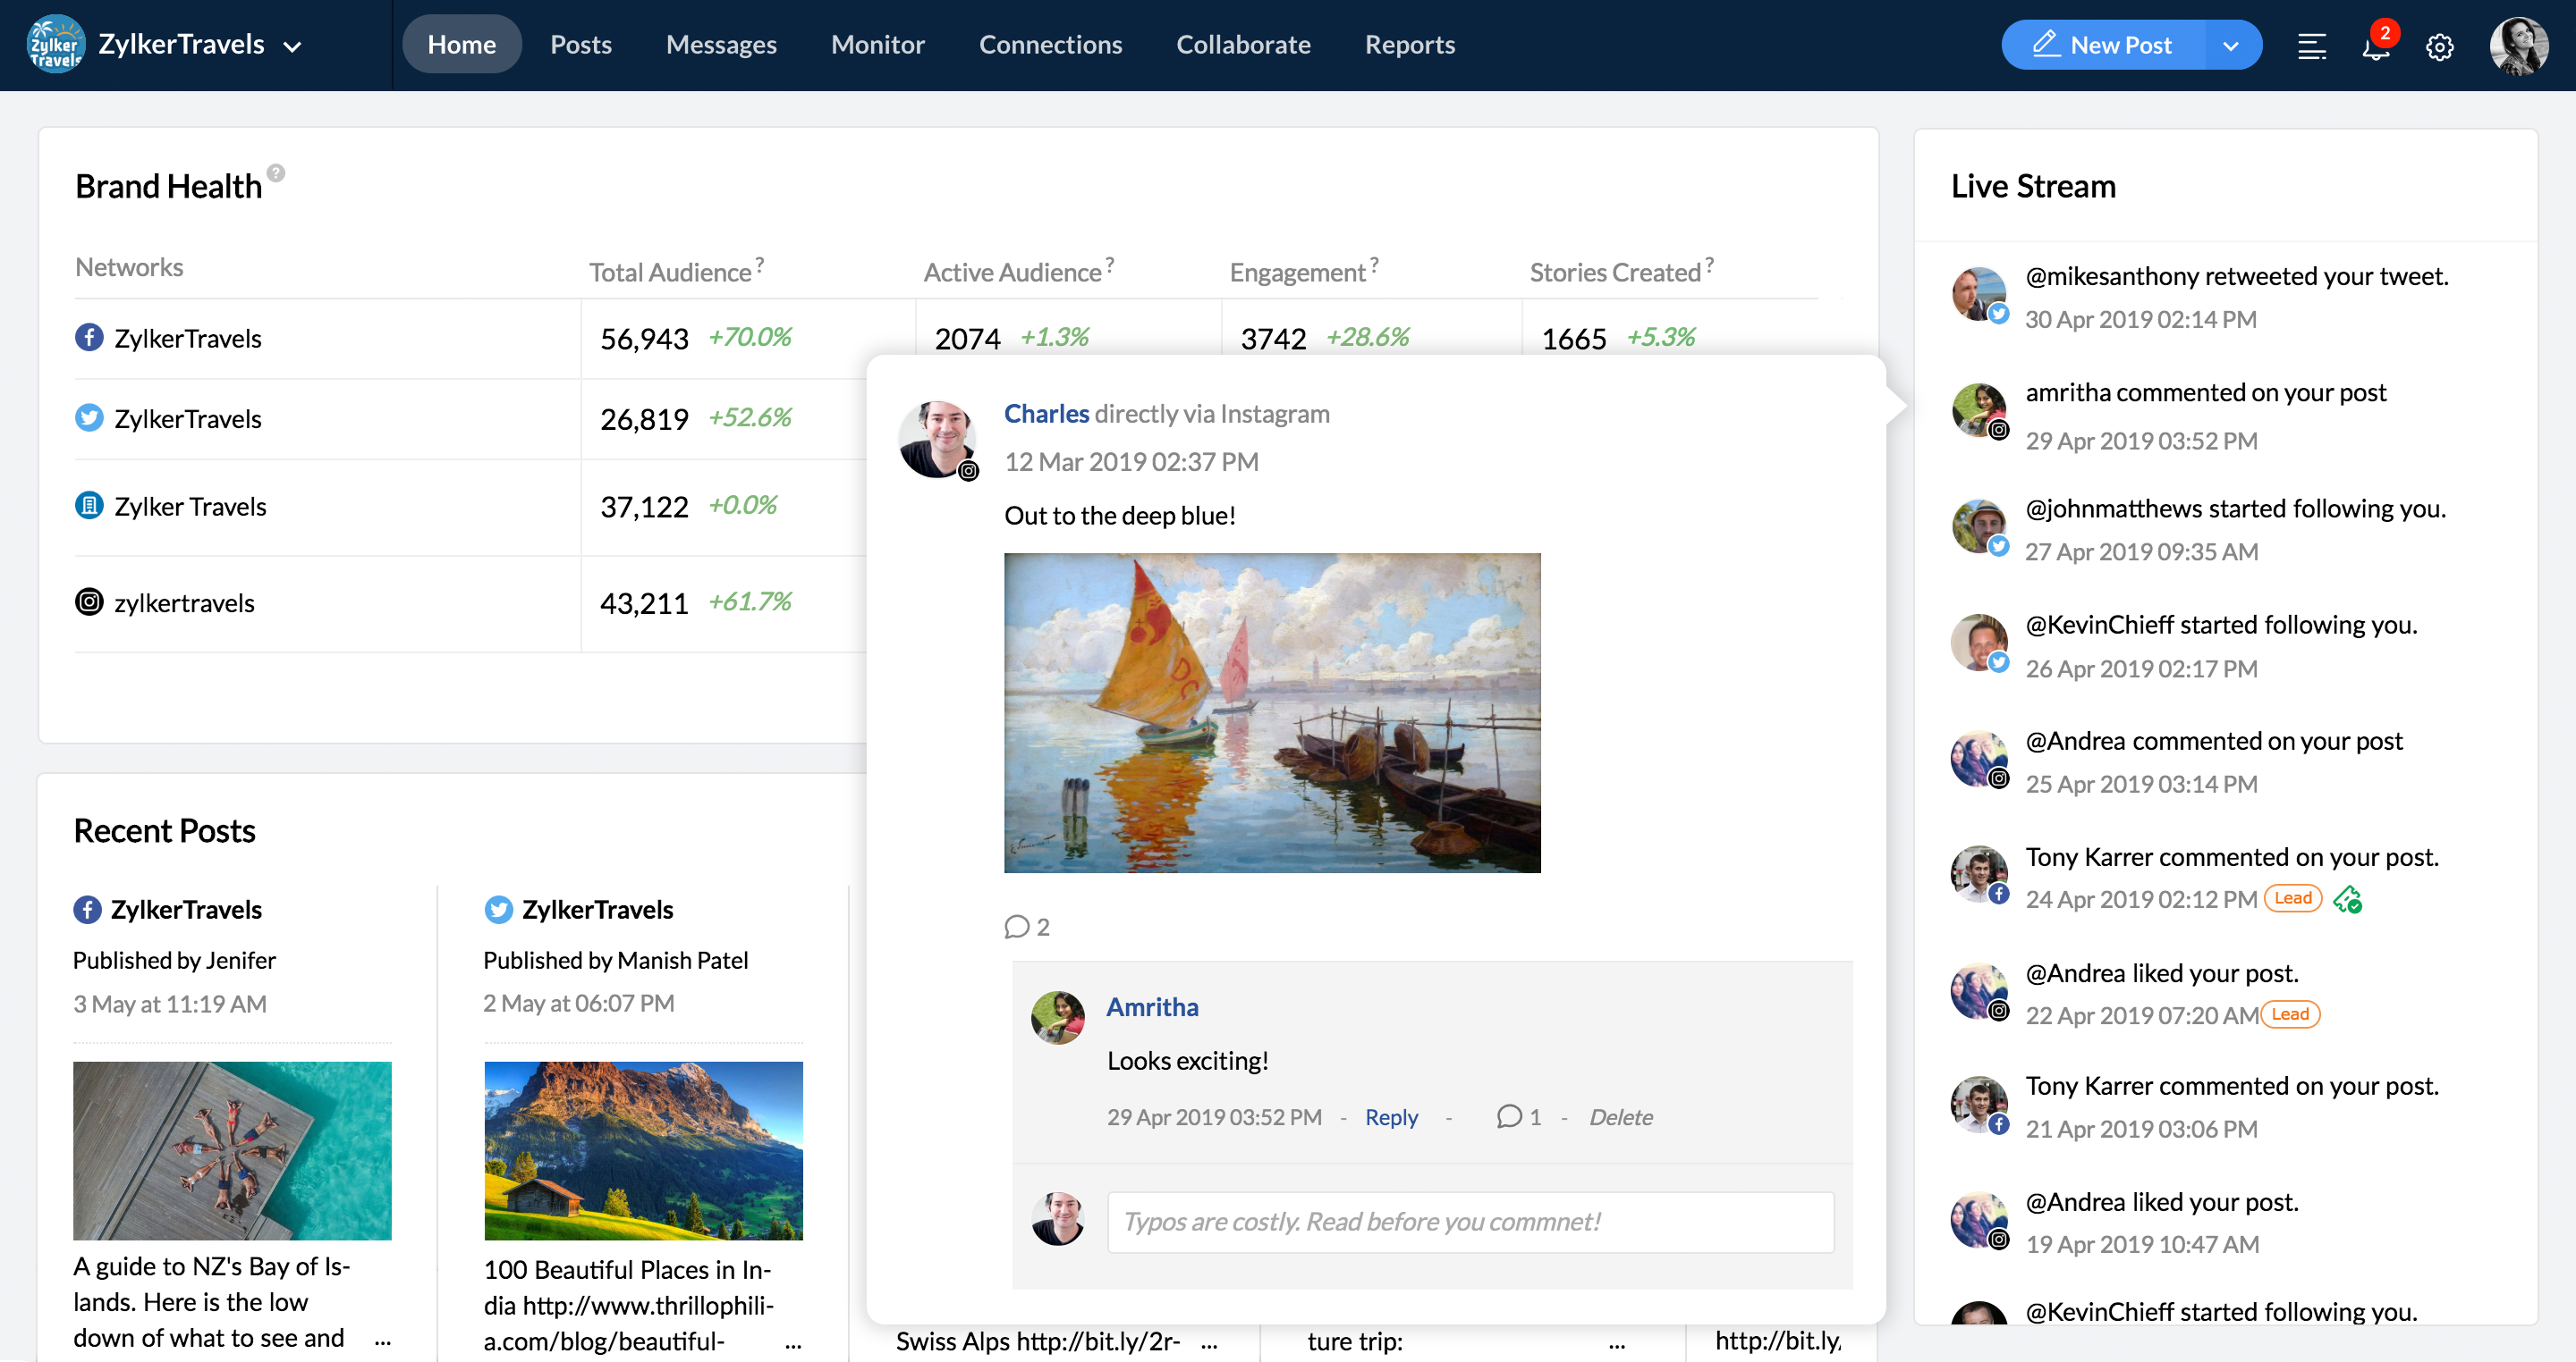Click the comment input field
This screenshot has height=1362, width=2576.
click(x=1469, y=1221)
